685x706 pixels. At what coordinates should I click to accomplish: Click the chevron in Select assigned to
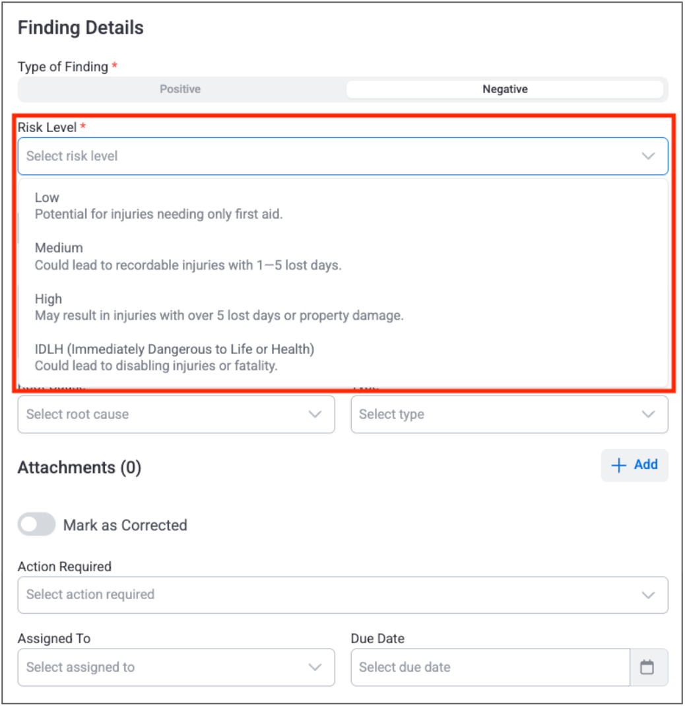tap(315, 667)
